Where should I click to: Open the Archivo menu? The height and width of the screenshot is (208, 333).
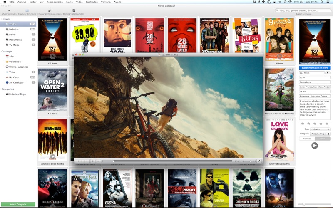[x=22, y=2]
